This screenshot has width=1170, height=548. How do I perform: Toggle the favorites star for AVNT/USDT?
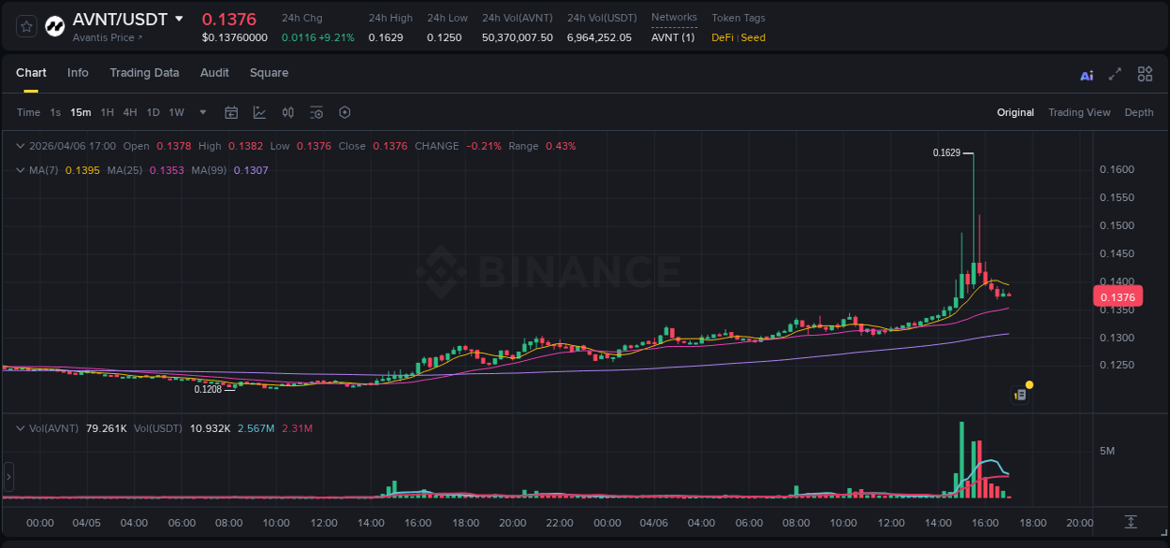25,25
